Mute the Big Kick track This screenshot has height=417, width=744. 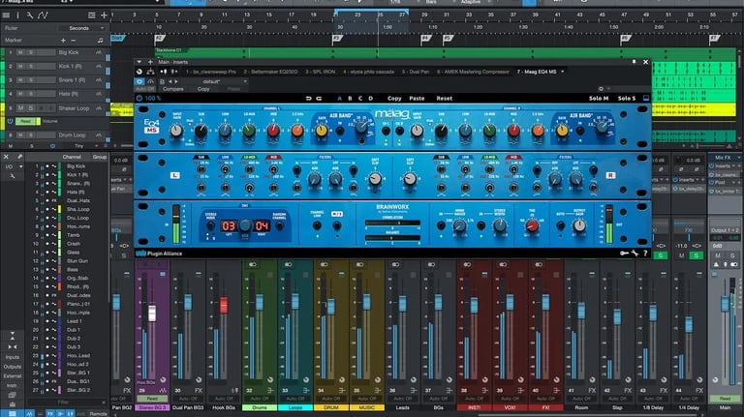click(20, 52)
